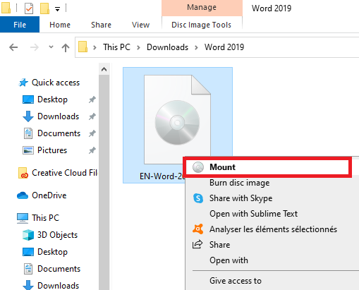Open the pinned Desktop under Quick access
Screen dimensions: 359x290
(52, 99)
